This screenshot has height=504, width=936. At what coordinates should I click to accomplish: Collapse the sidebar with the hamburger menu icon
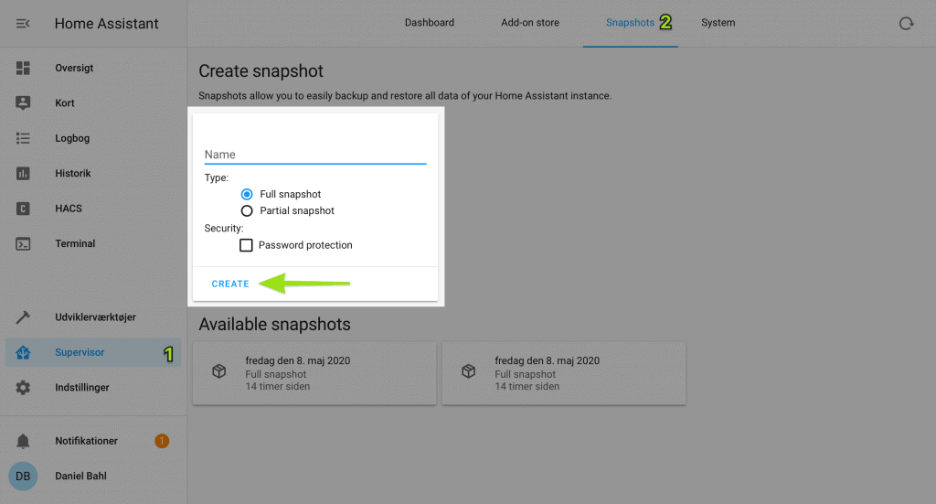tap(23, 23)
